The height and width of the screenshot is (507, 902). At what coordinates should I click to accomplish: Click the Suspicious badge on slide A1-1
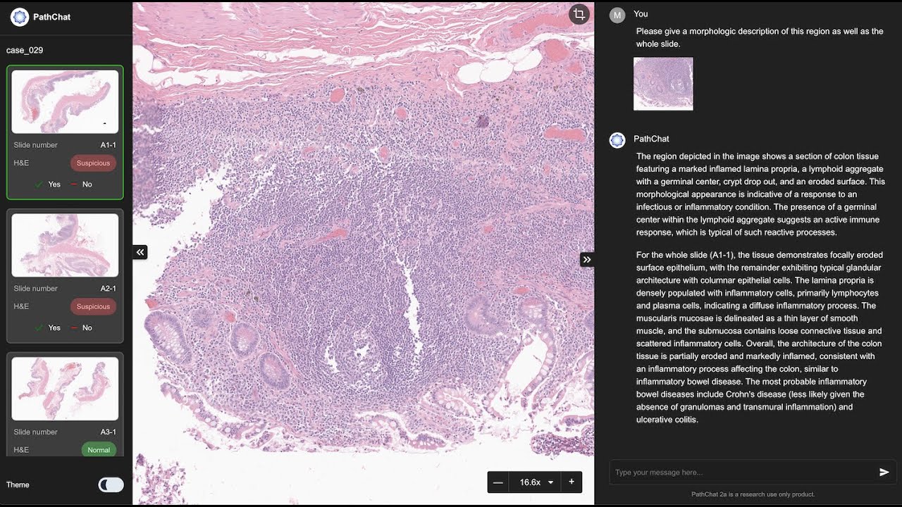(93, 163)
